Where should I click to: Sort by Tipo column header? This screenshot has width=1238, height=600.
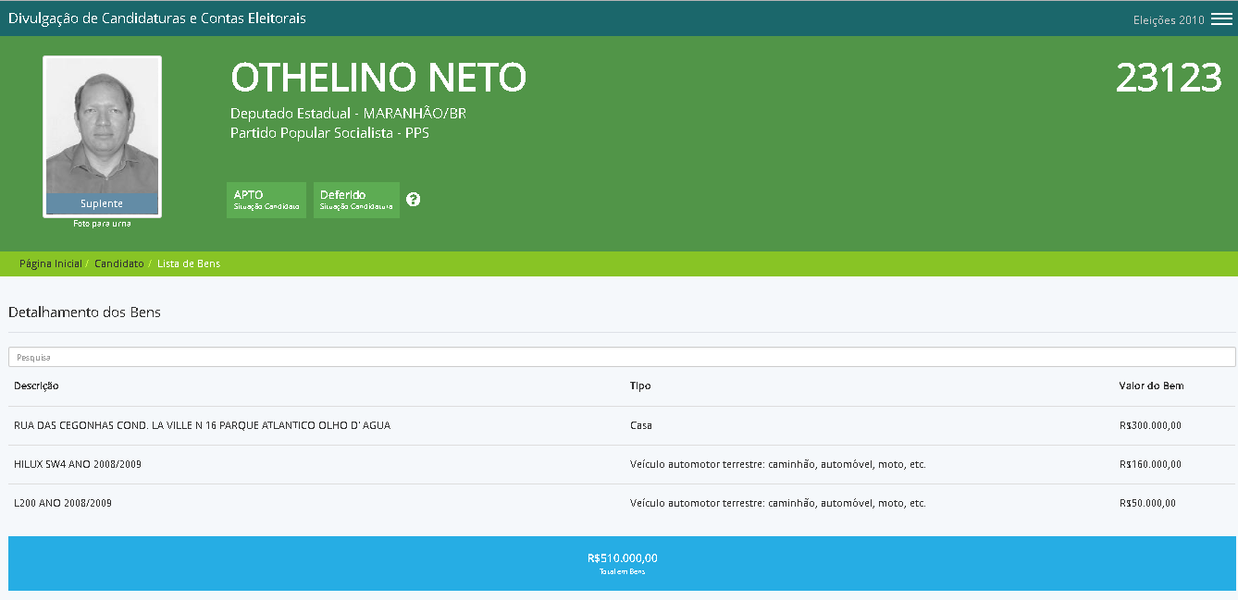tap(640, 386)
